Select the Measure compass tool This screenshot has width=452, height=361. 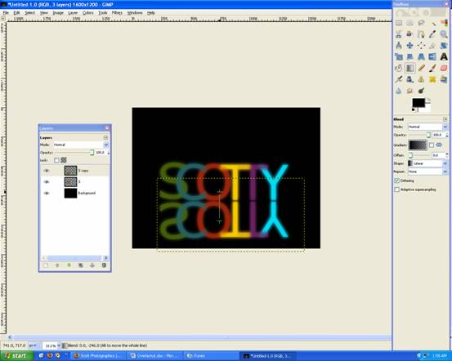click(399, 45)
